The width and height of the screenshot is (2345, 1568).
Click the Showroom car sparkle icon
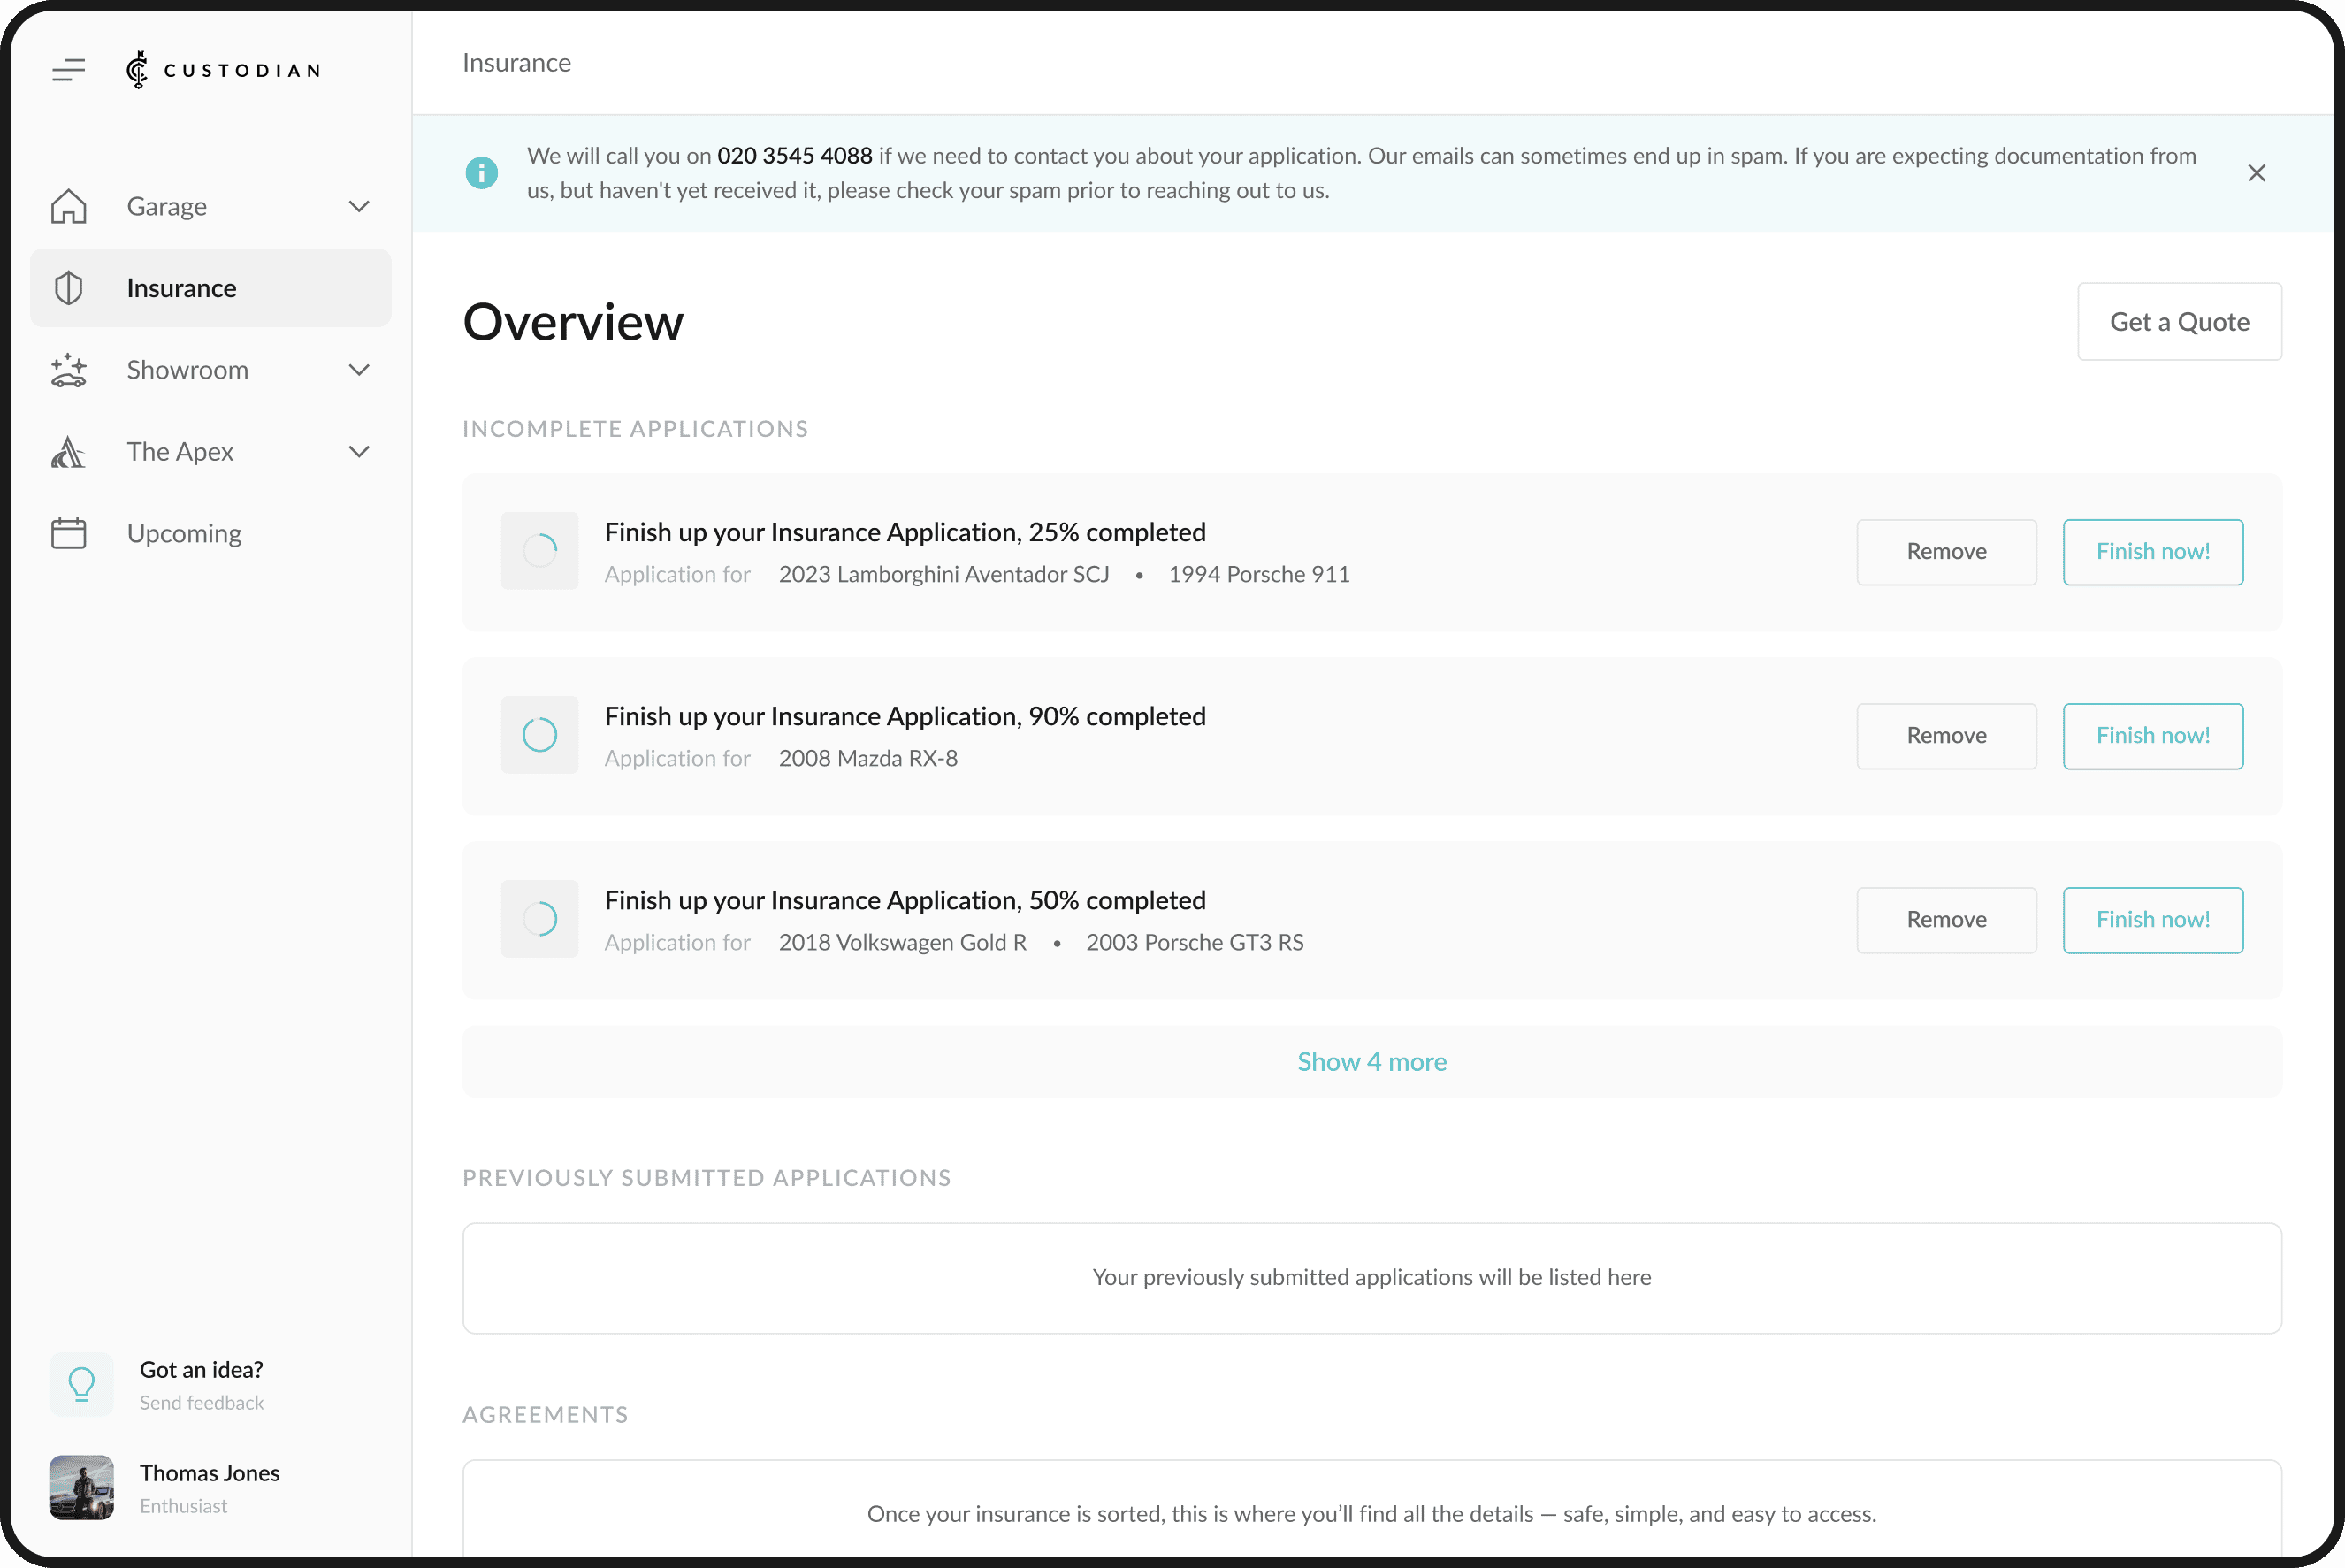click(68, 370)
